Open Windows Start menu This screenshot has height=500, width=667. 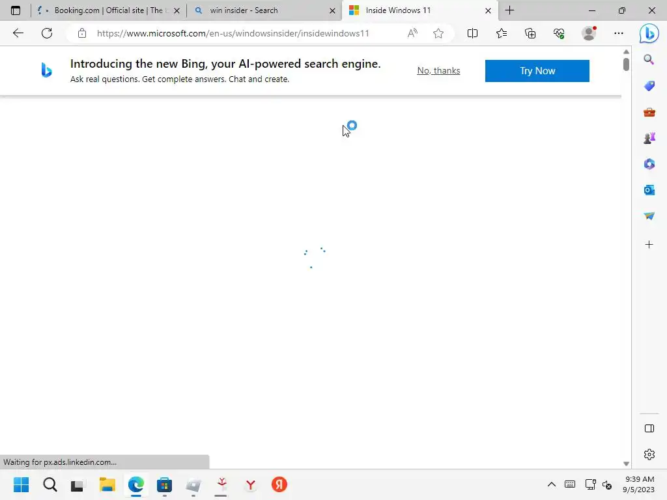[x=21, y=484]
